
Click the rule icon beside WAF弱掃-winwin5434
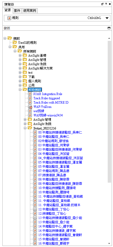(x=30, y=115)
